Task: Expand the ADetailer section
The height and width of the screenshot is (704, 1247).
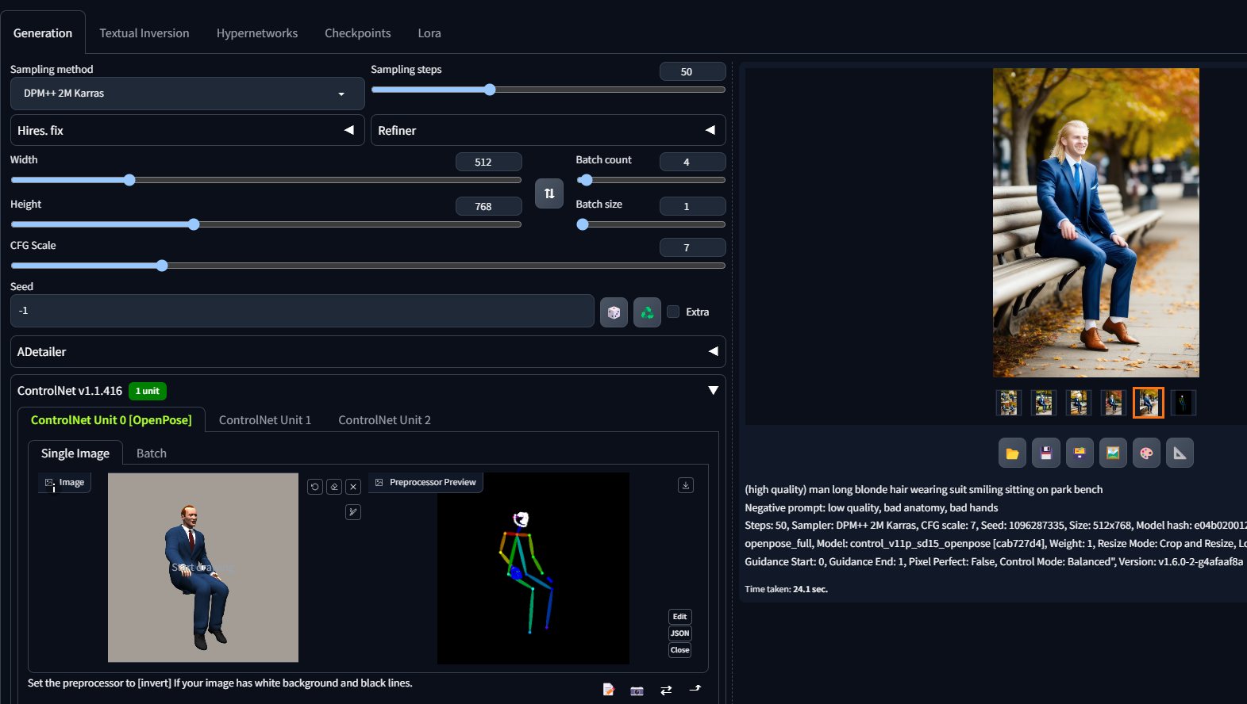Action: [368, 351]
